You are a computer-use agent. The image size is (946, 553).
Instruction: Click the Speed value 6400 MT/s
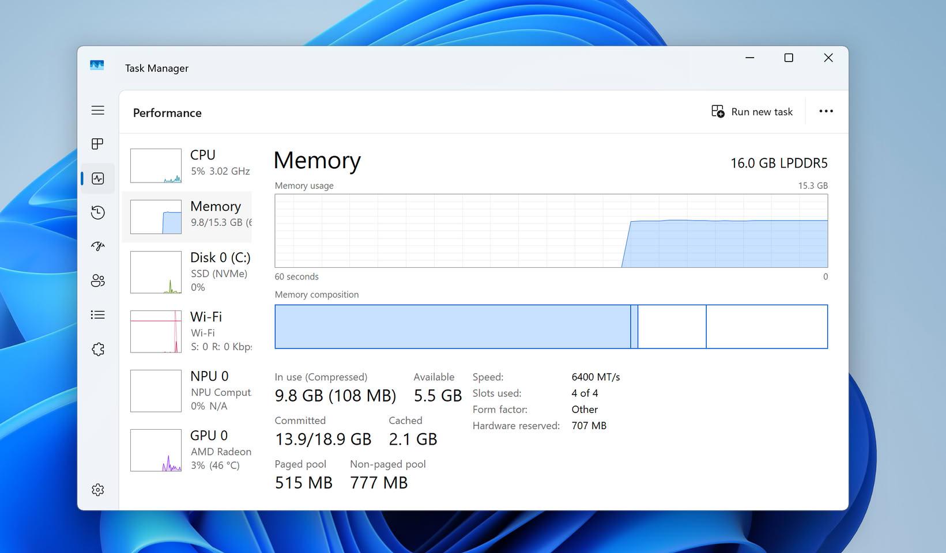596,377
